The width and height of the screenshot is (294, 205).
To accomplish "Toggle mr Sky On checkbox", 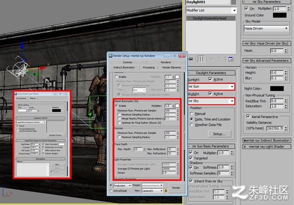I will 246,8.
